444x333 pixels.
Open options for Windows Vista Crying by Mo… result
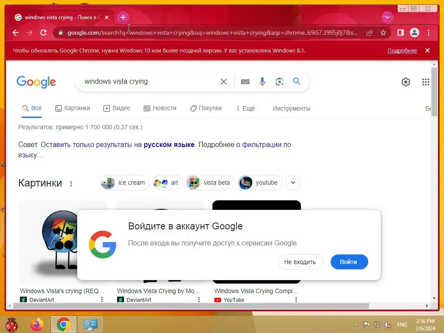tap(199, 300)
